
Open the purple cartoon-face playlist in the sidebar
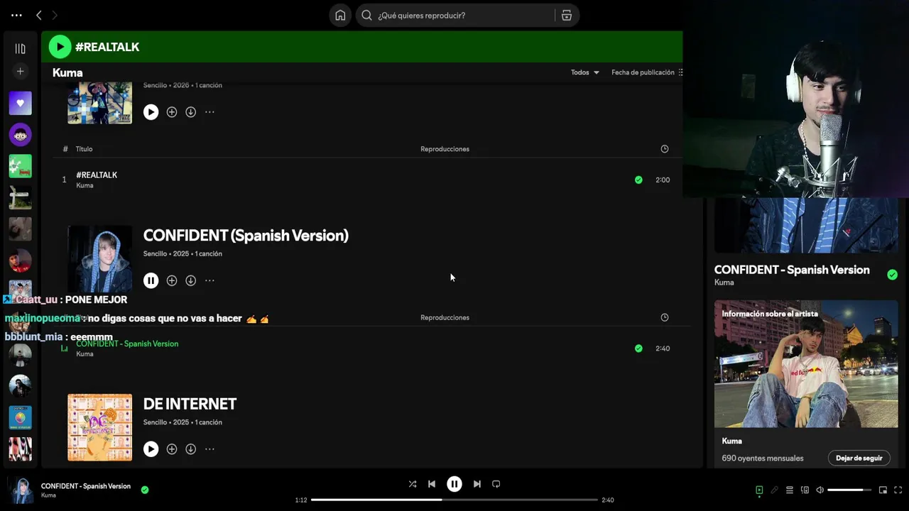tap(20, 135)
